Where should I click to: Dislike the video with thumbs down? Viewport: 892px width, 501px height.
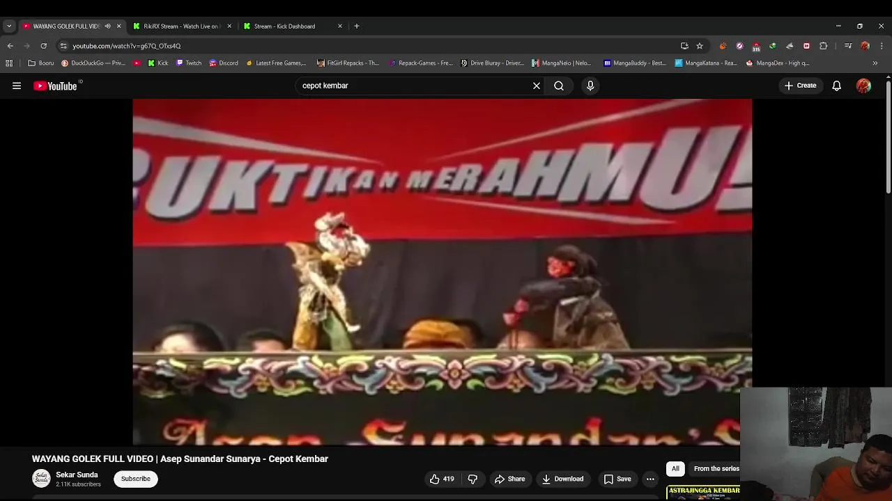(x=472, y=479)
